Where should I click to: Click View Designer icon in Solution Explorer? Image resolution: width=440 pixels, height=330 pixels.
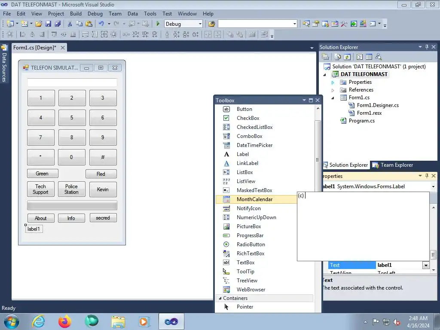(x=369, y=57)
